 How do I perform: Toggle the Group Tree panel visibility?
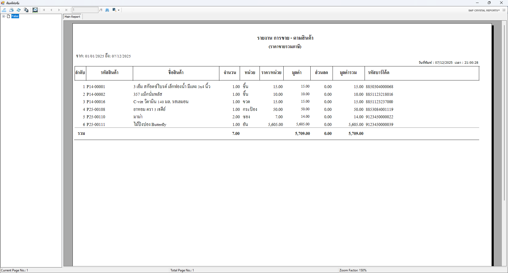click(35, 10)
